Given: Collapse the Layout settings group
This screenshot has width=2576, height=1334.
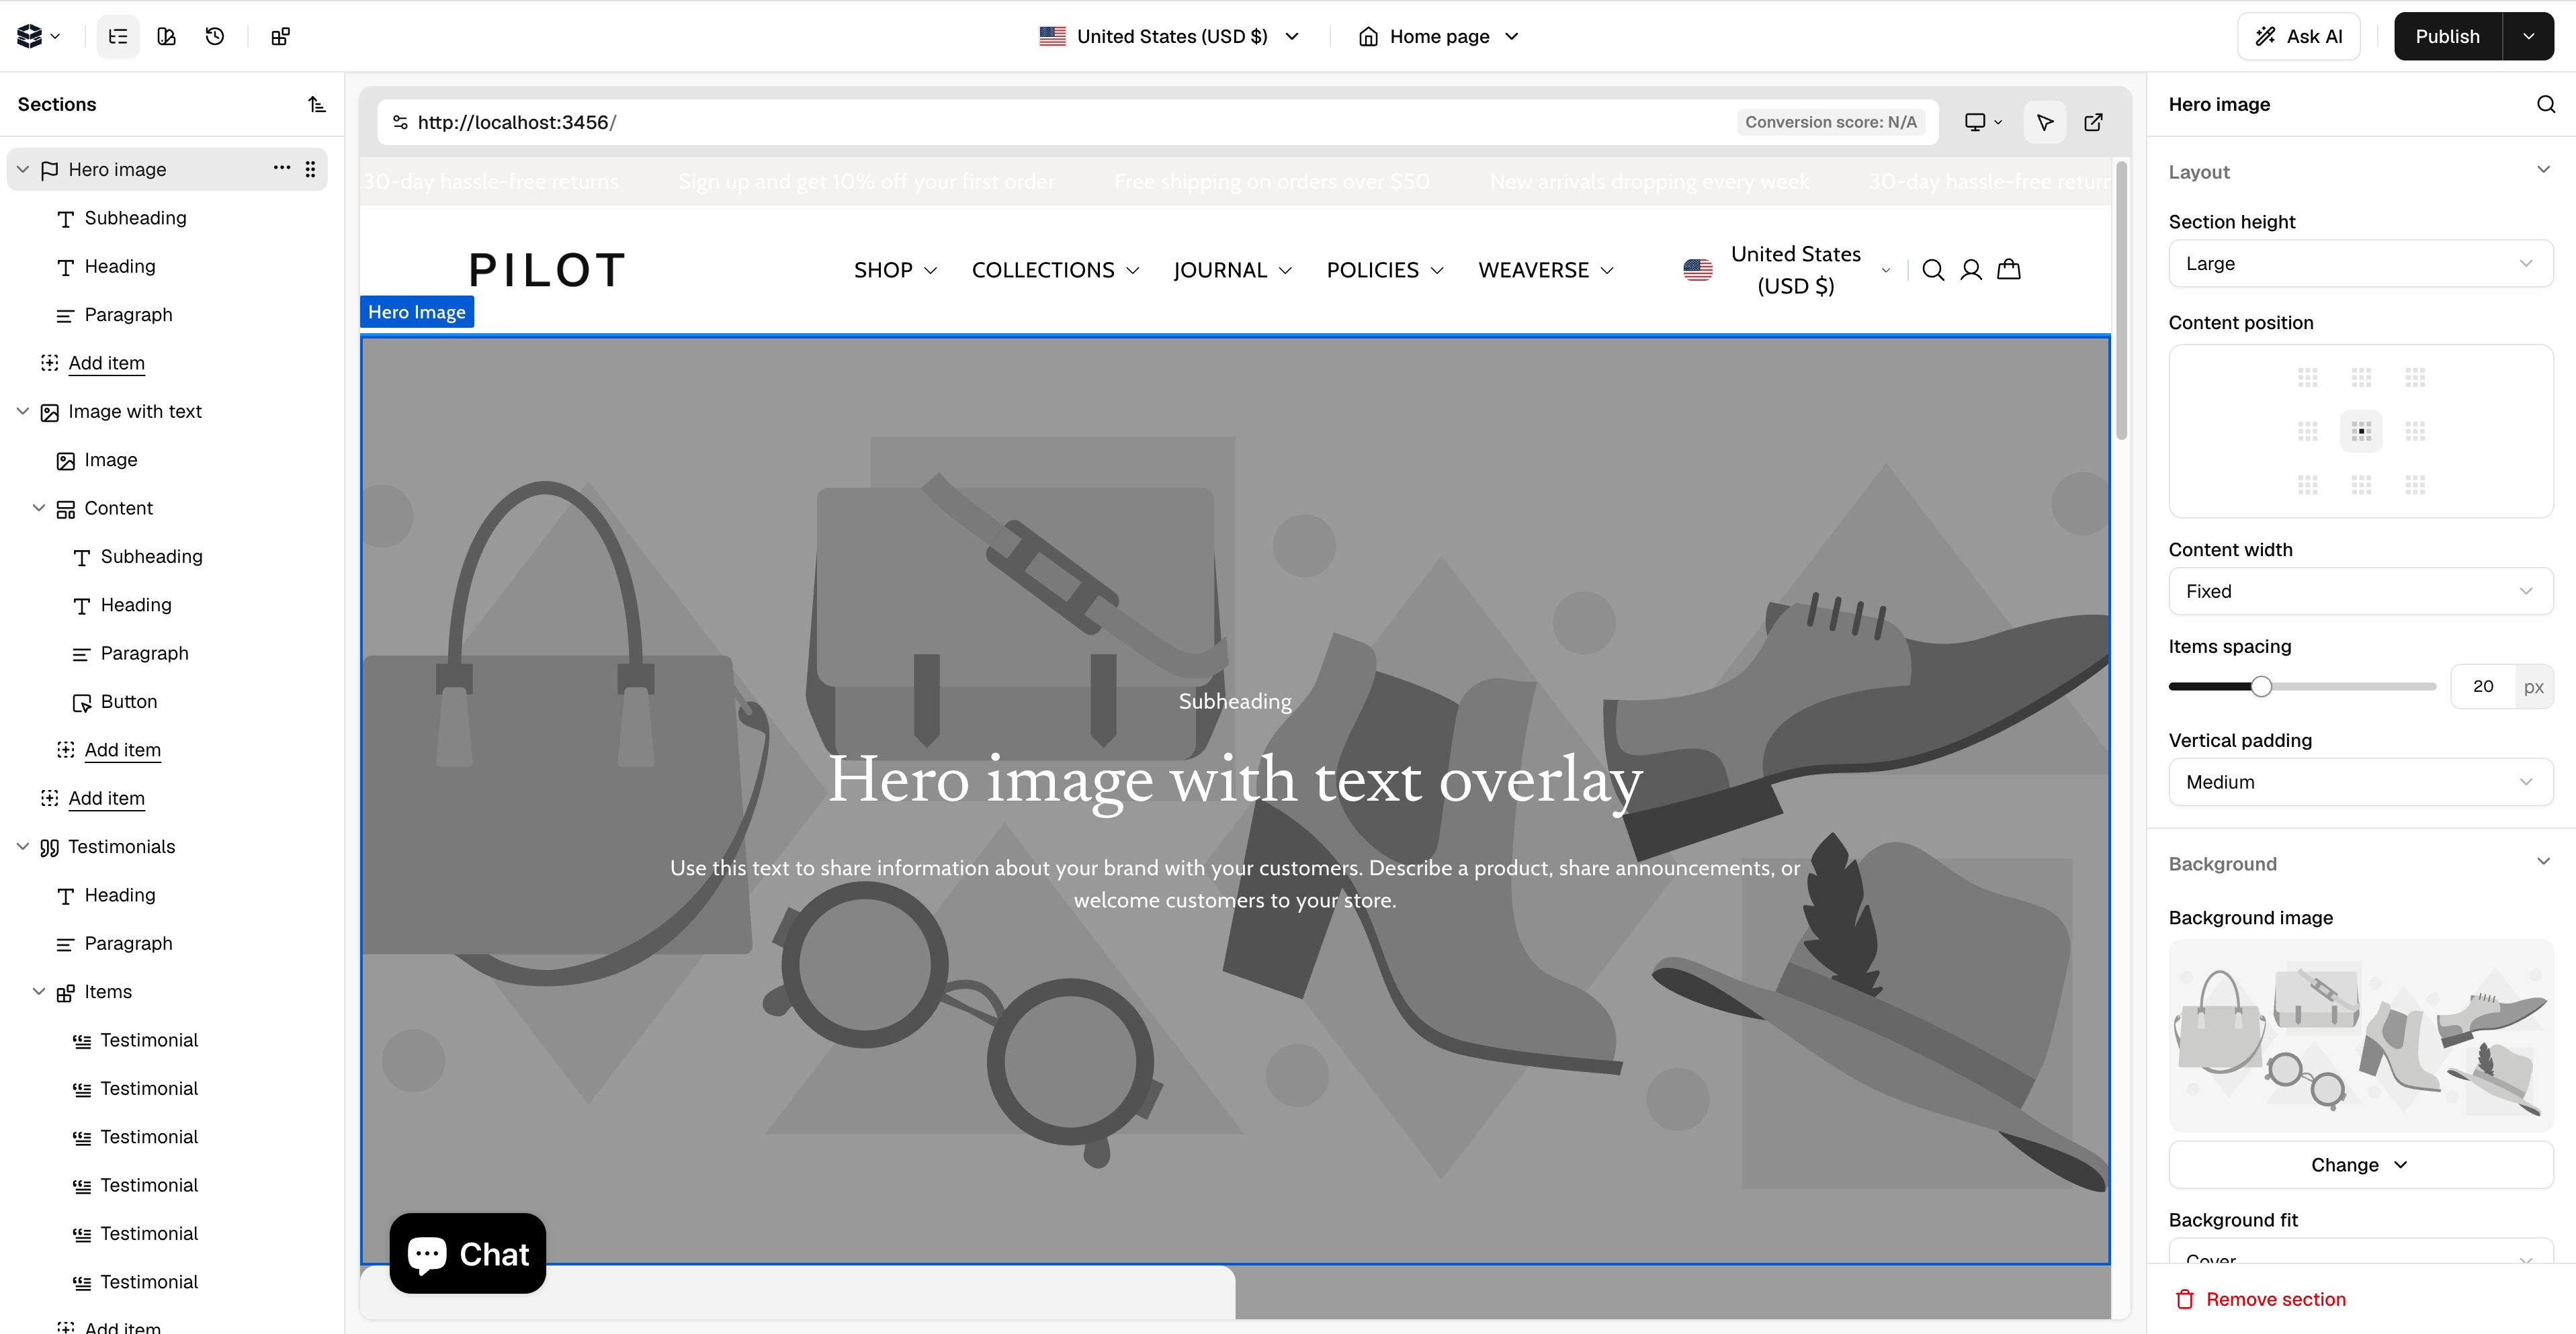Looking at the screenshot, I should pyautogui.click(x=2544, y=170).
